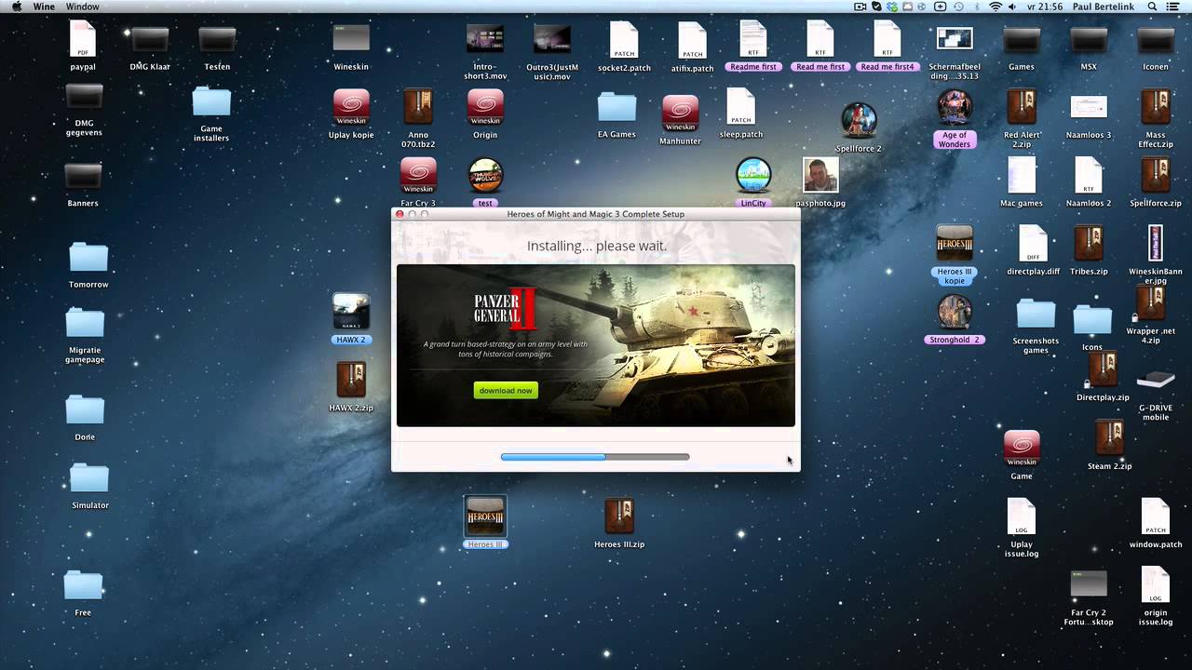The width and height of the screenshot is (1192, 670).
Task: Select the Mac games file icon
Action: pyautogui.click(x=1022, y=175)
